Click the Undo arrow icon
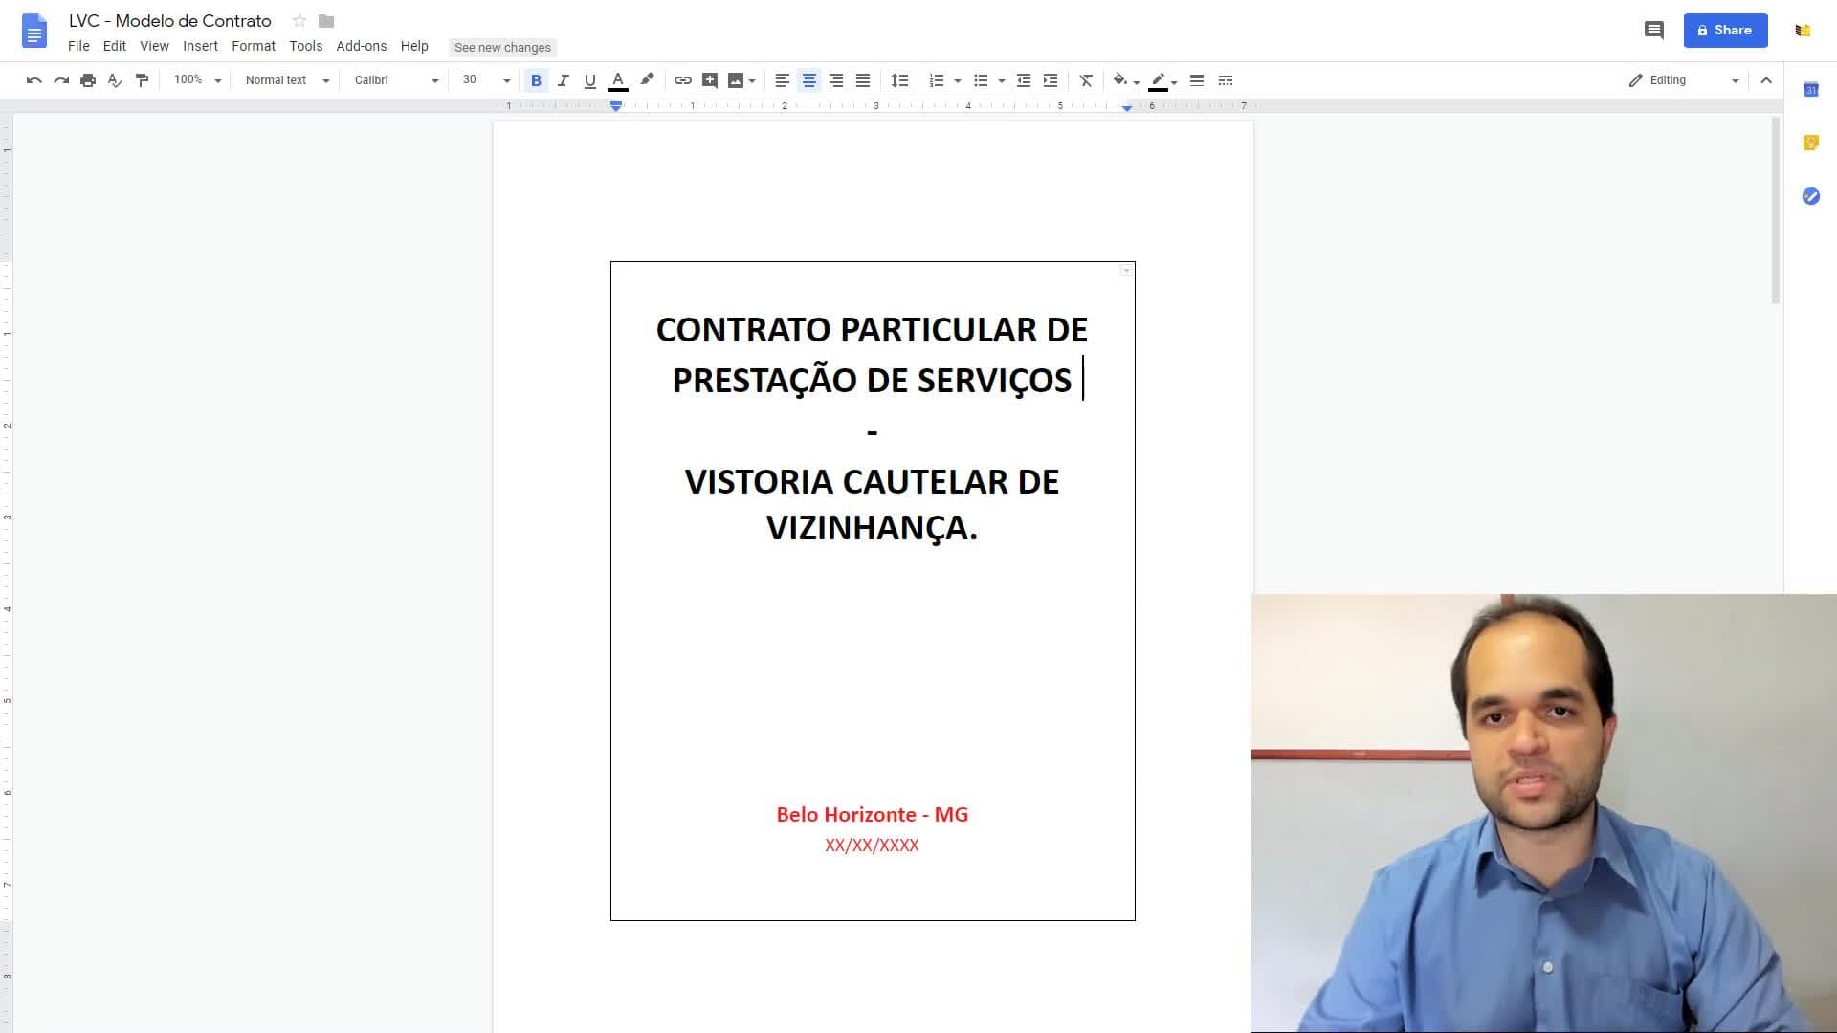The width and height of the screenshot is (1837, 1033). (34, 80)
